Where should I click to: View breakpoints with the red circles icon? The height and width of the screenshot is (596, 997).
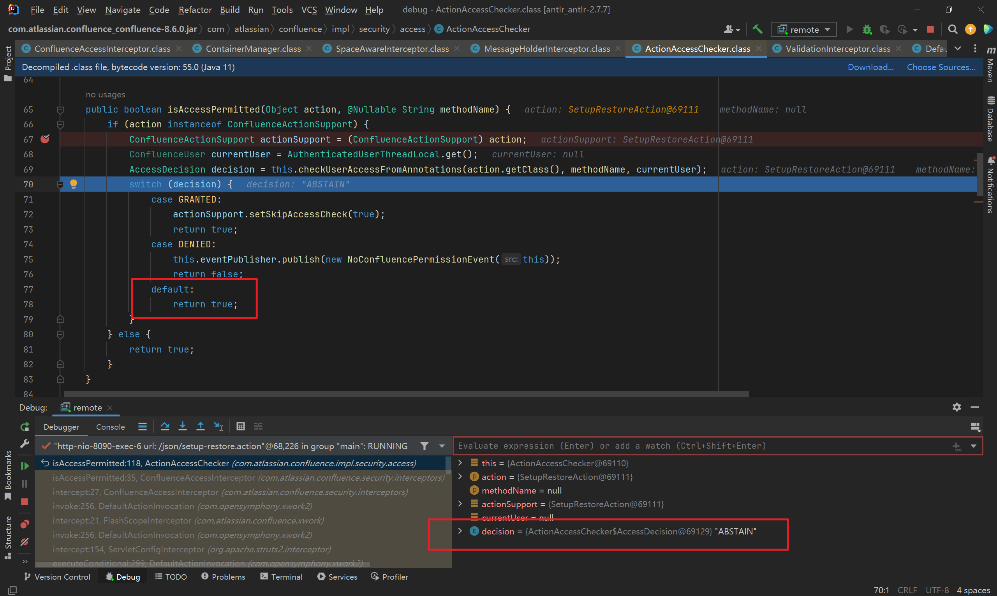click(25, 524)
